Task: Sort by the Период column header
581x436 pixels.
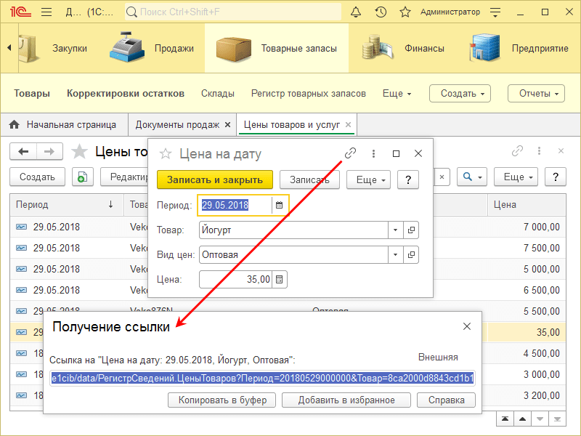Action: tap(67, 205)
